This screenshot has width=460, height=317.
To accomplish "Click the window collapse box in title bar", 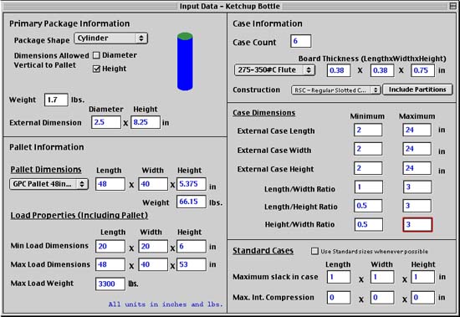I will (x=453, y=6).
